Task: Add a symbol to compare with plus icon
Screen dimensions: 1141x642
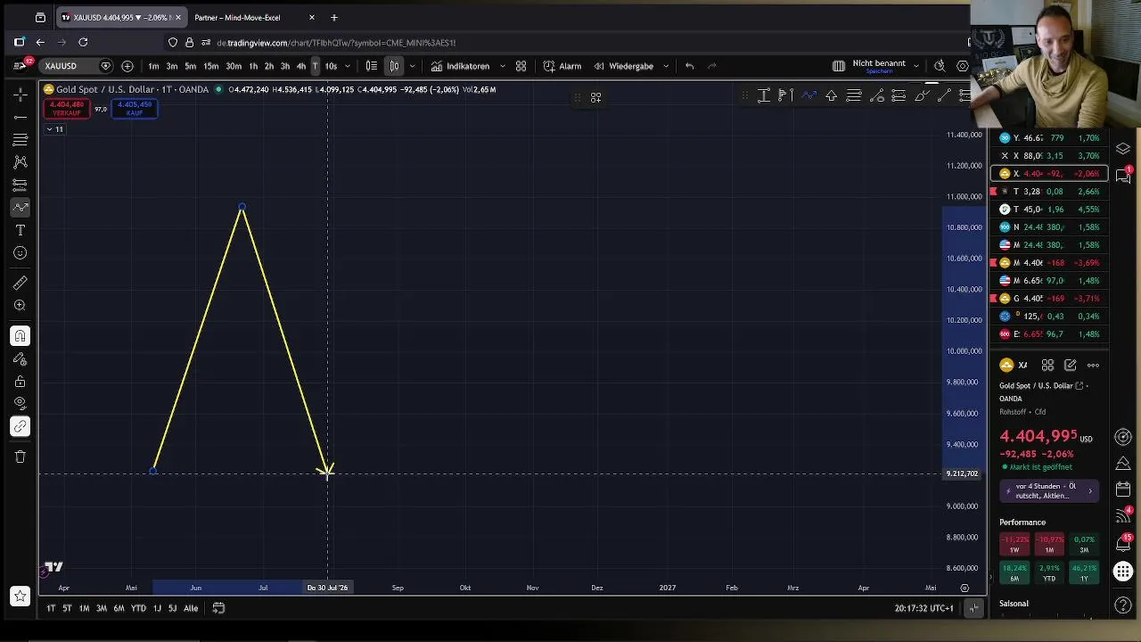Action: click(127, 66)
